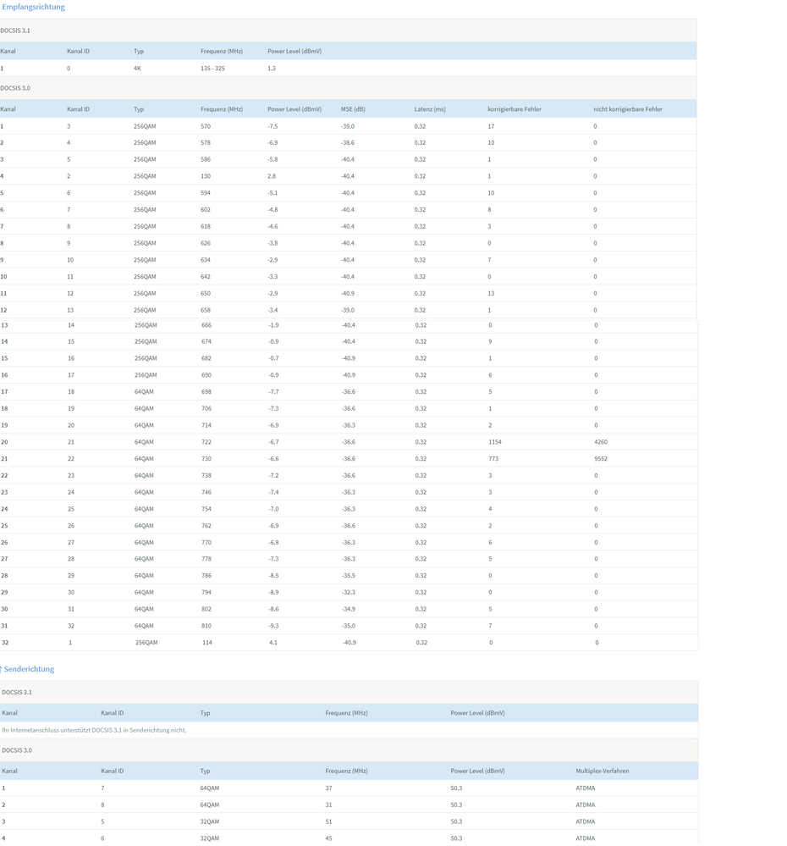
Task: Select the 810 frequency cell
Action: pyautogui.click(x=206, y=626)
